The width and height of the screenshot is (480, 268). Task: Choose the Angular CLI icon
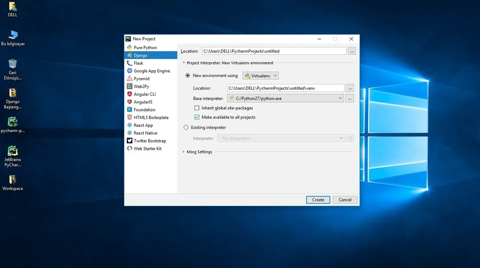(129, 94)
